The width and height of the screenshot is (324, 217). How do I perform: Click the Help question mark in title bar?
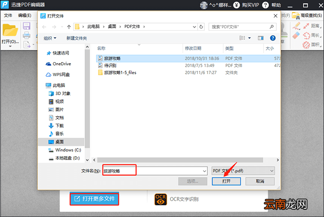pos(265,5)
